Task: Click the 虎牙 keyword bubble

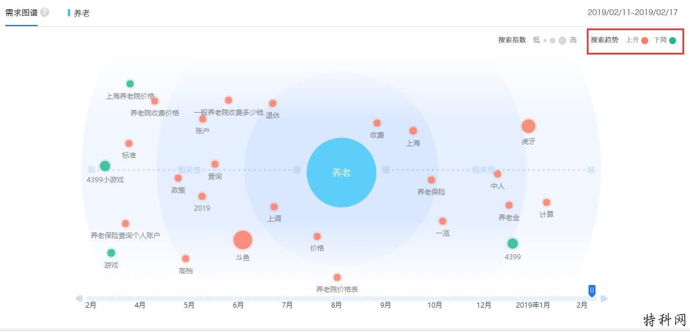Action: click(528, 127)
